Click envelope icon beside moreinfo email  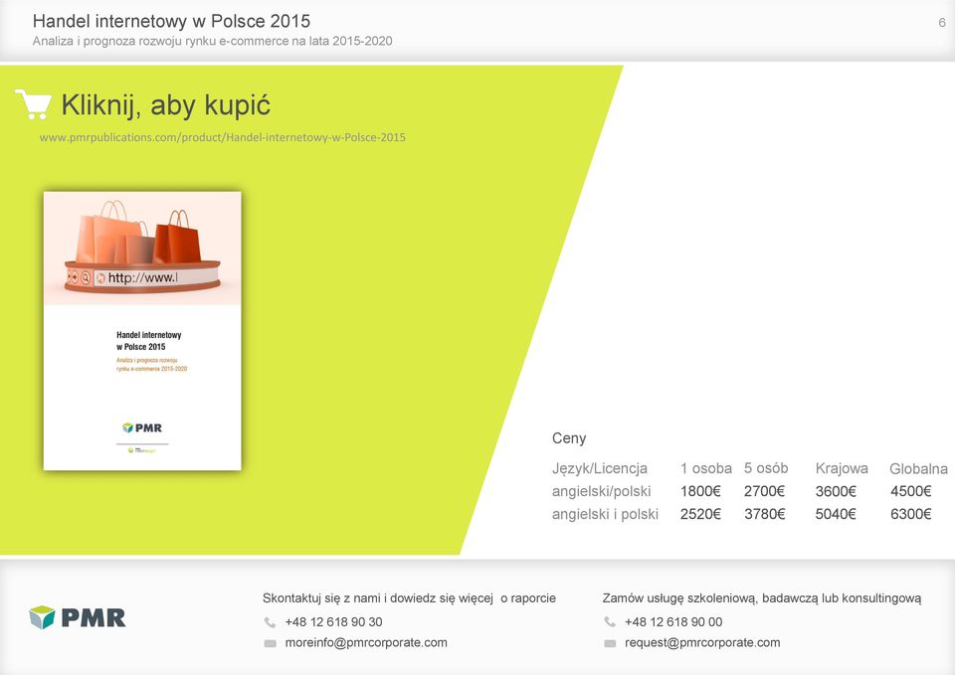click(x=270, y=643)
